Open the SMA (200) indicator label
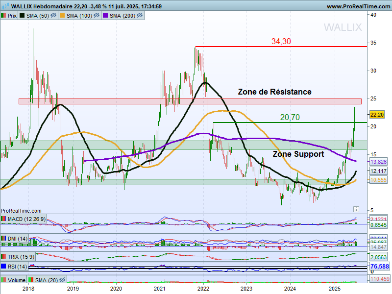 pyautogui.click(x=122, y=16)
